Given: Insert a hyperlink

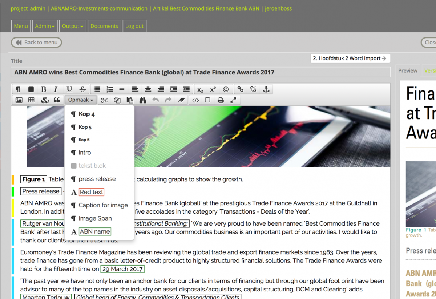Looking at the screenshot, I should tap(240, 89).
